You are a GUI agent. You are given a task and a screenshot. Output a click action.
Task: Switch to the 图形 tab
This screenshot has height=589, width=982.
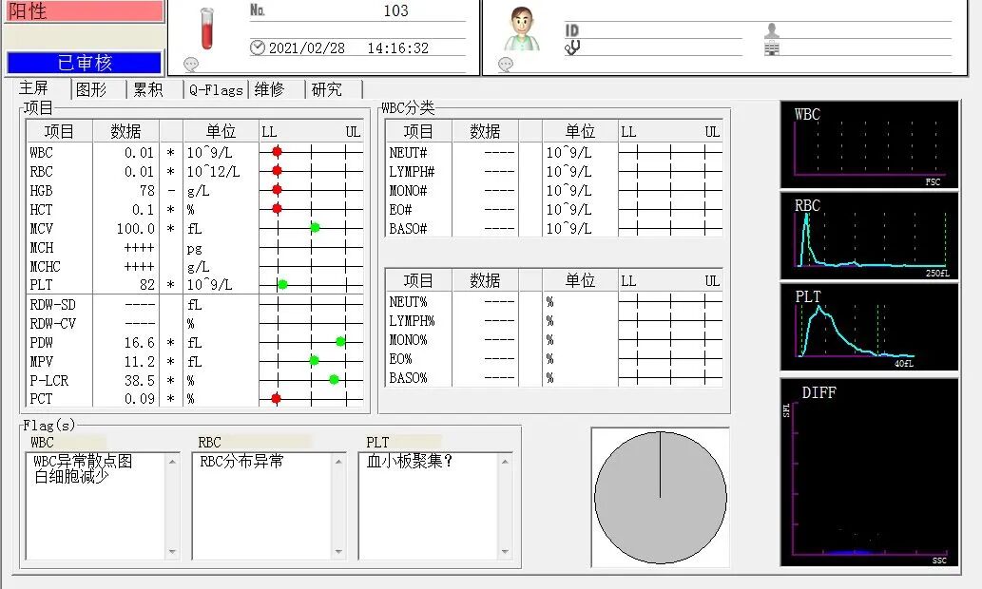(x=91, y=89)
